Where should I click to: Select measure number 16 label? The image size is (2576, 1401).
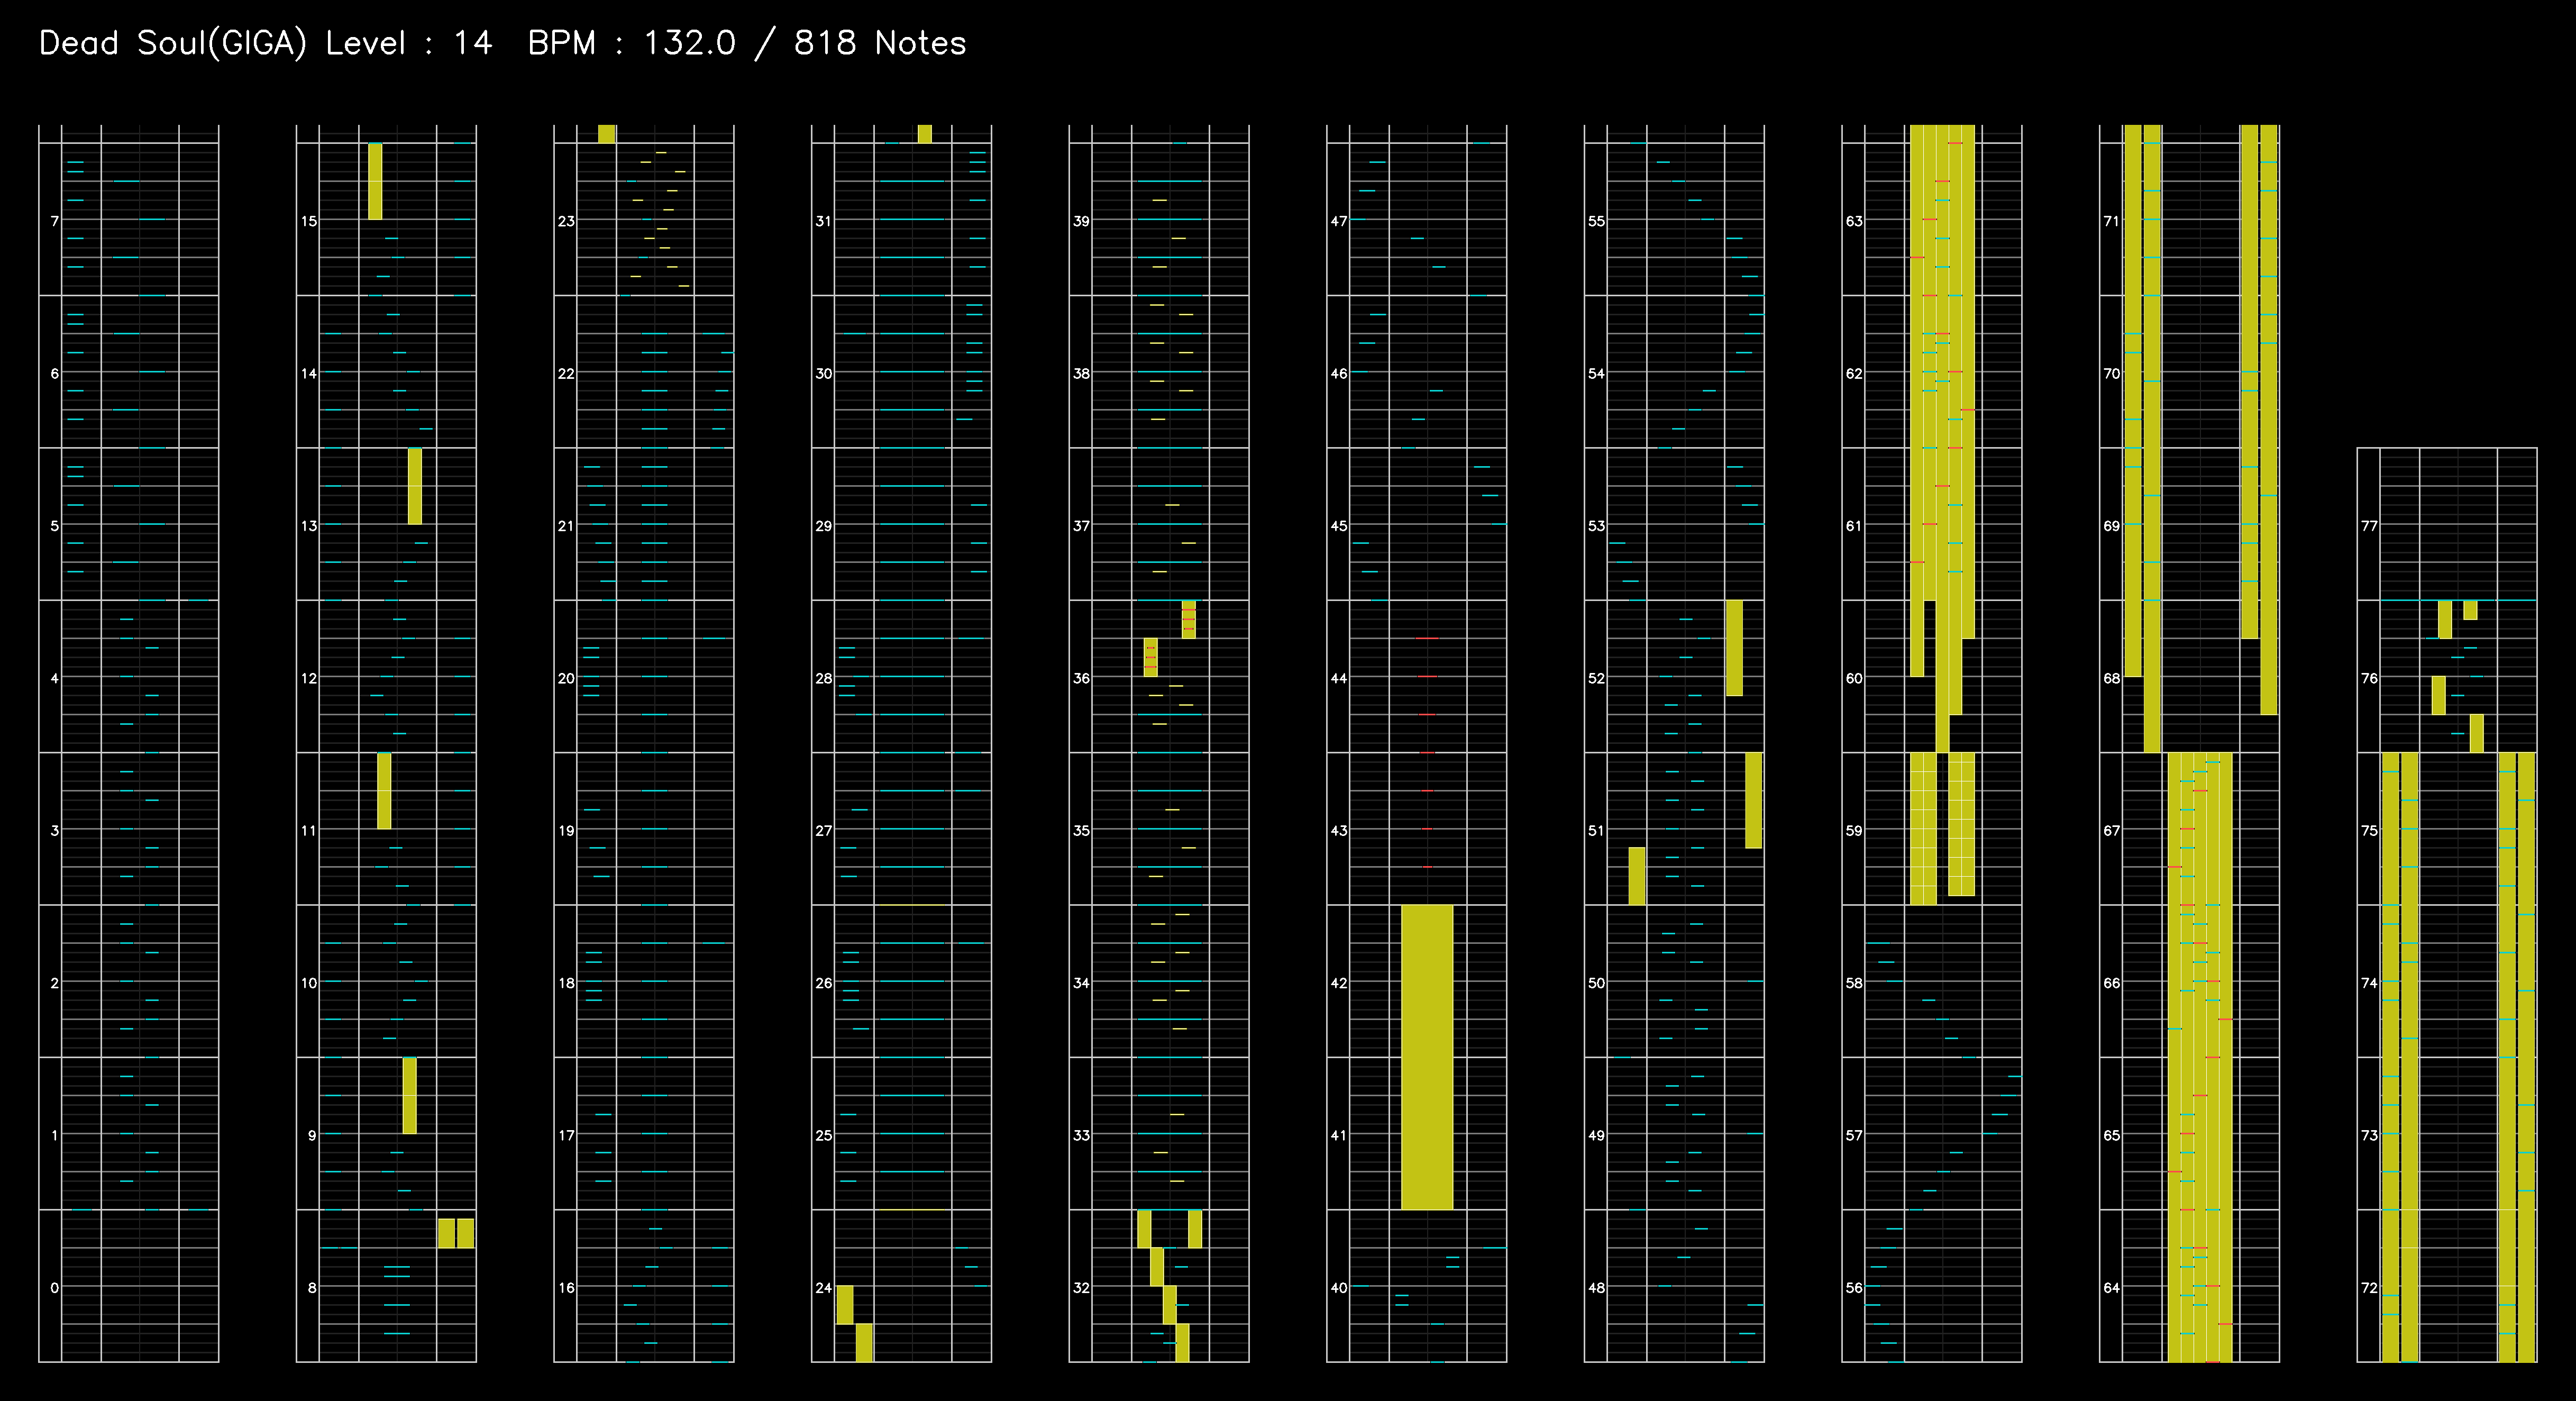[x=566, y=1288]
